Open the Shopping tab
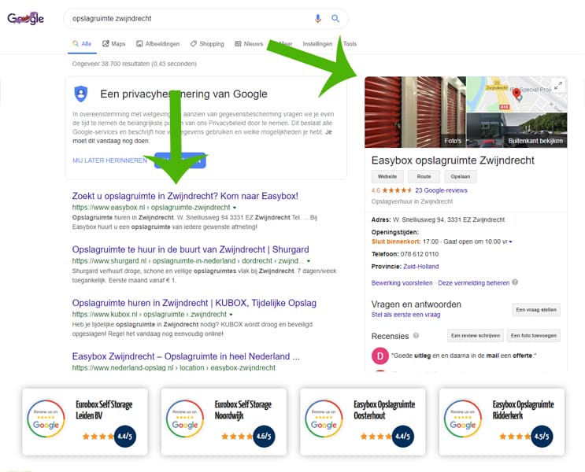Screen dimensions: 585x472 [207, 43]
